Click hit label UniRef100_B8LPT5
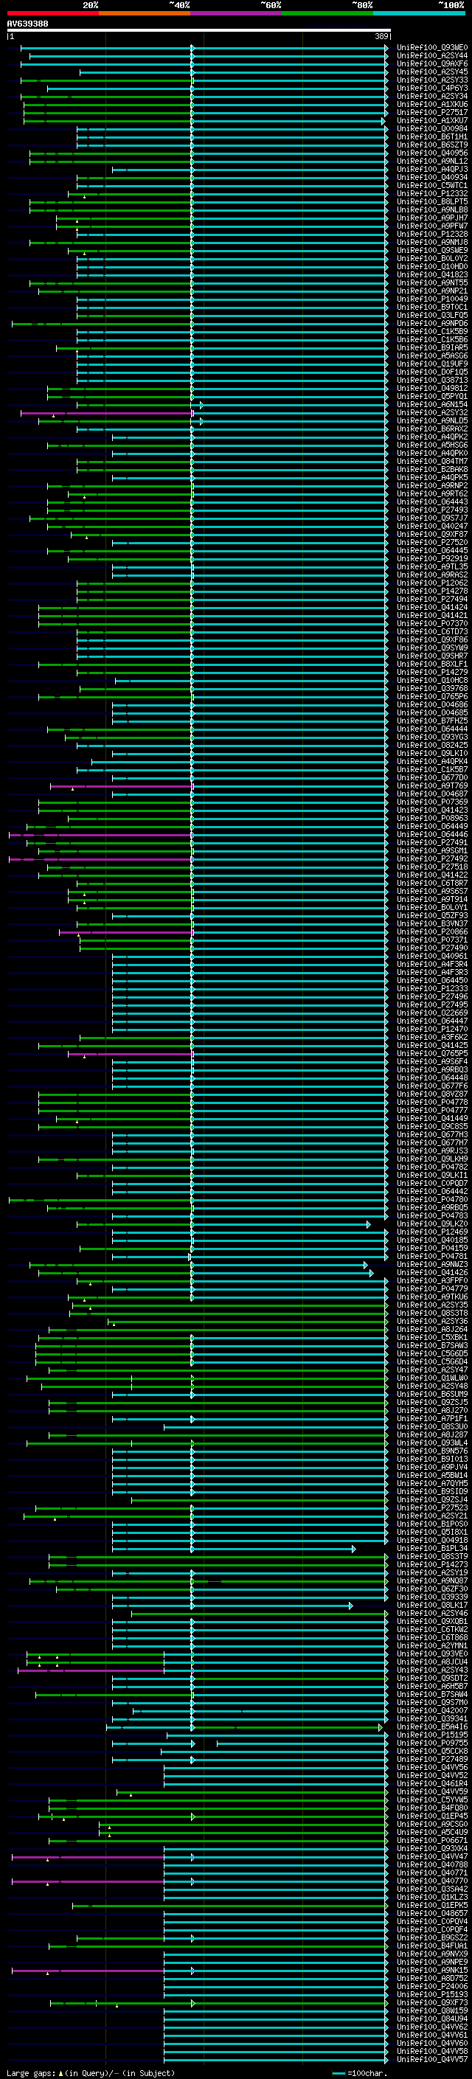 click(432, 202)
